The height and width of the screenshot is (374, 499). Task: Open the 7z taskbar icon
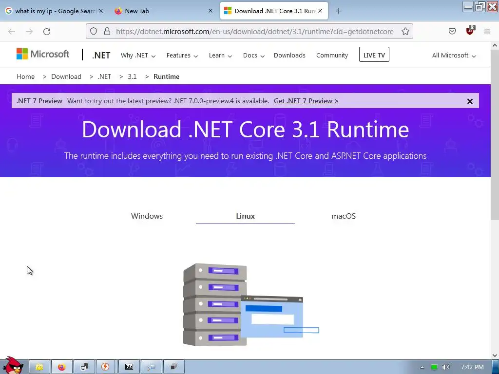point(129,367)
